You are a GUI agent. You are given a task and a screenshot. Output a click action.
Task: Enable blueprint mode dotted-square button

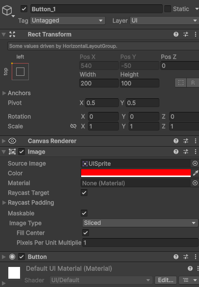pos(181,83)
